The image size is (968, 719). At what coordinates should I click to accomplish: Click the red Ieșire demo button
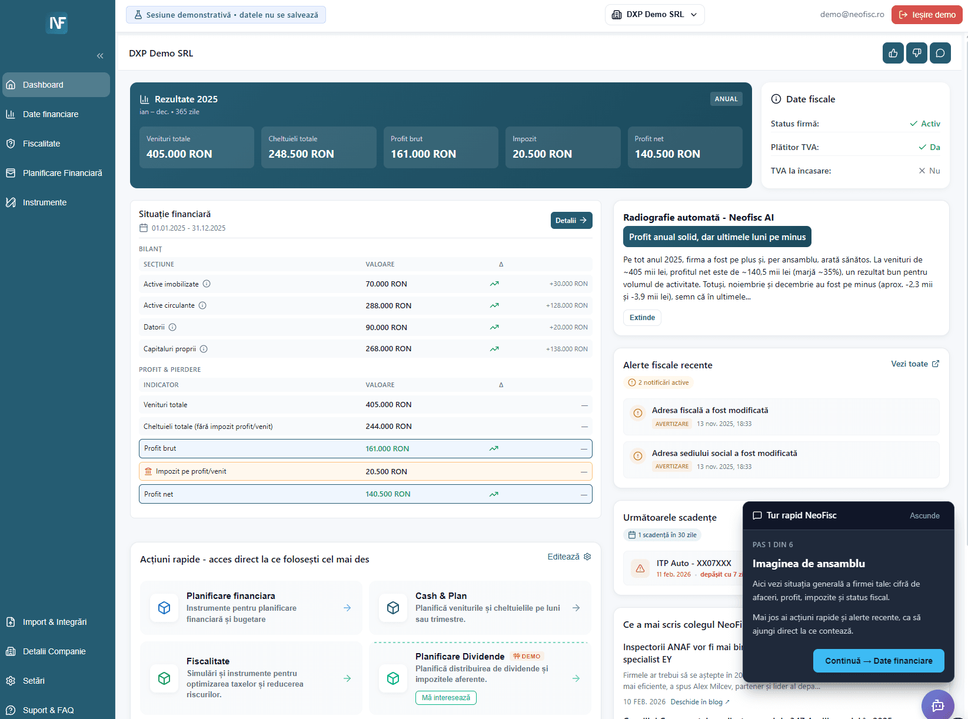pyautogui.click(x=927, y=14)
